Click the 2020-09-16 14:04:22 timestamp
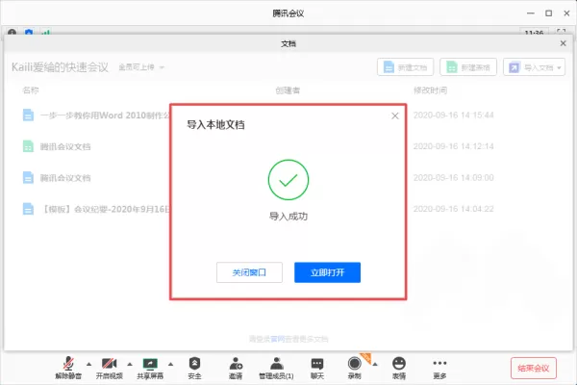Screen dimensions: 577x385 [453, 209]
